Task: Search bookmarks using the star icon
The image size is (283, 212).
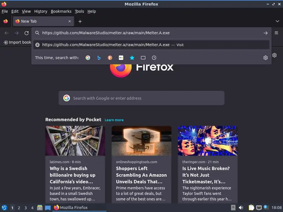Action: click(132, 58)
